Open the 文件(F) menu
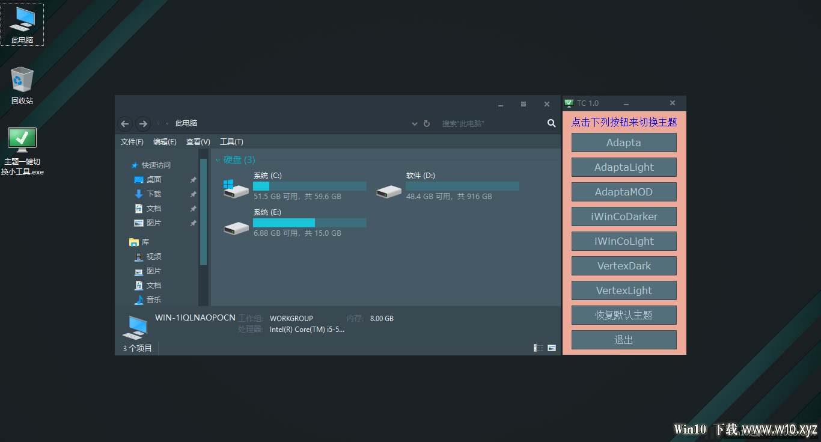 point(132,142)
